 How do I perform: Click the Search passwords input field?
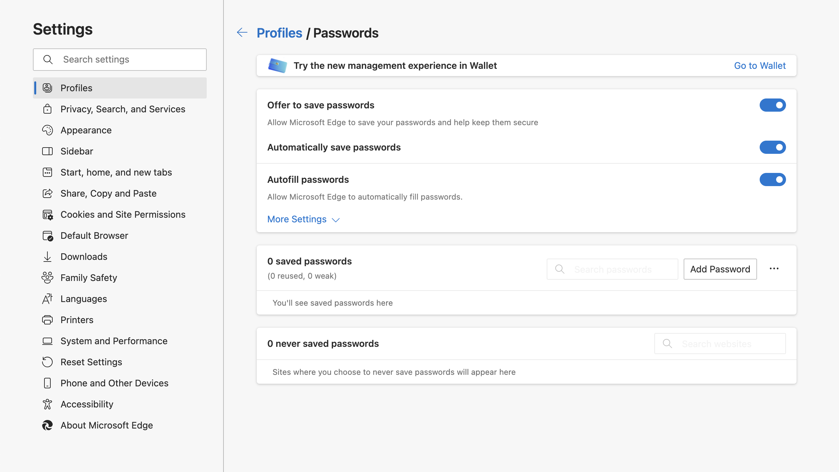tap(612, 269)
